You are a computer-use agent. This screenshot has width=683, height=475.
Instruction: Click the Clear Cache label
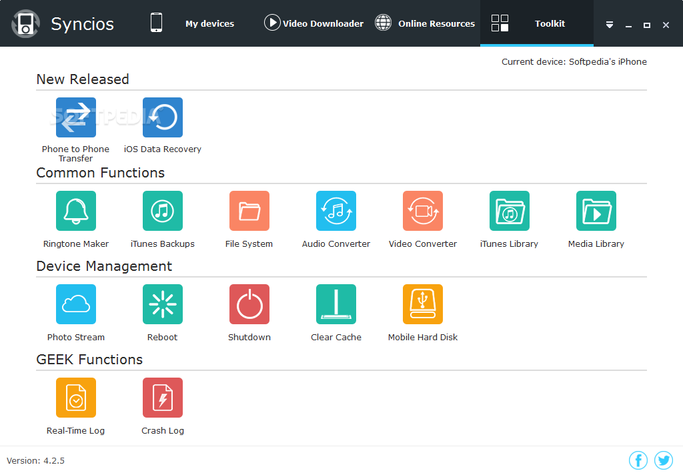coord(336,337)
